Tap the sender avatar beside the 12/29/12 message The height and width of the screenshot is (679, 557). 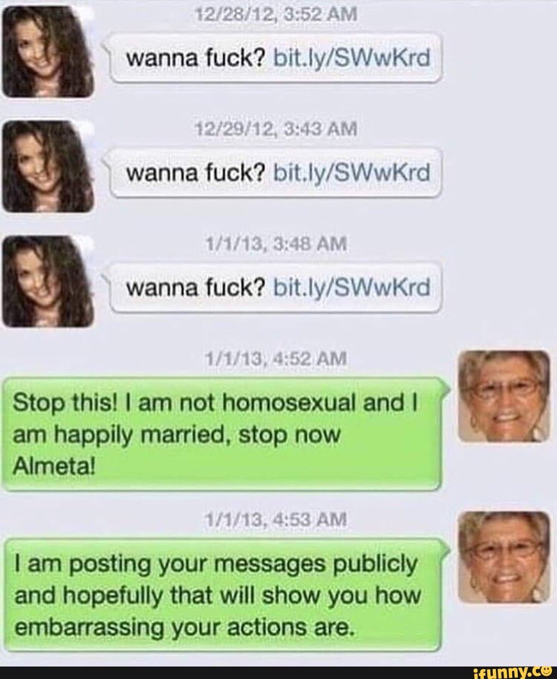point(47,167)
